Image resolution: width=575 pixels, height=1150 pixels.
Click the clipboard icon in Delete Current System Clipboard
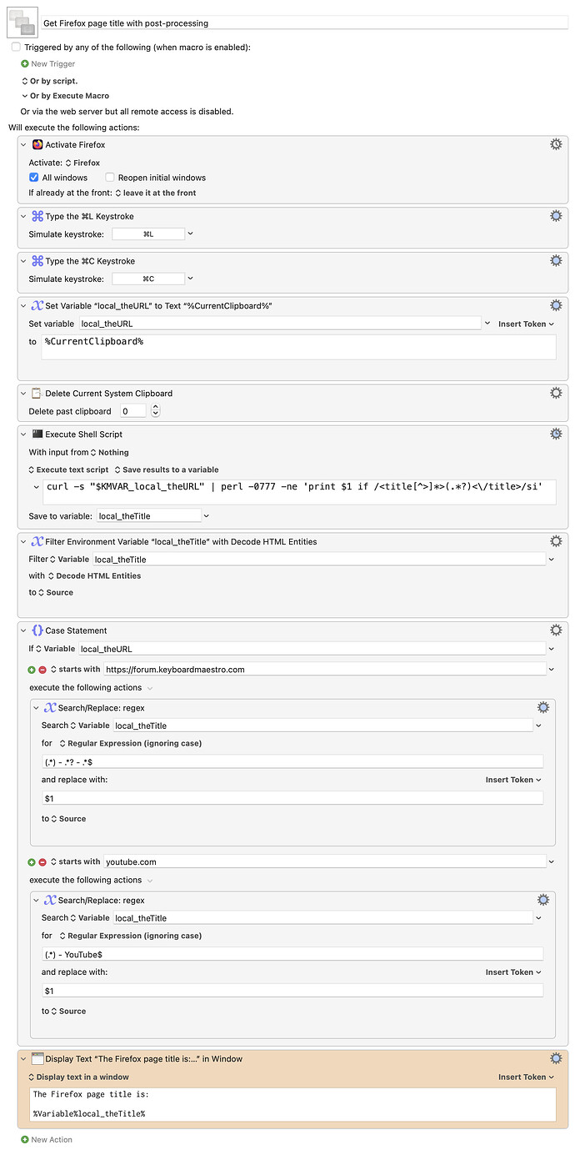pyautogui.click(x=34, y=393)
